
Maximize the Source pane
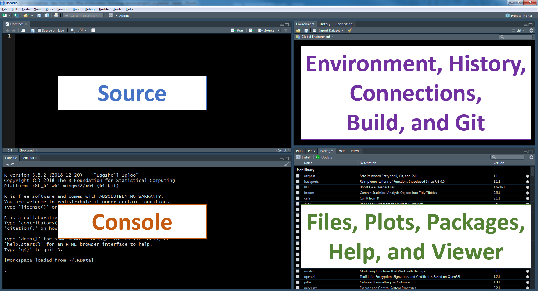[287, 25]
